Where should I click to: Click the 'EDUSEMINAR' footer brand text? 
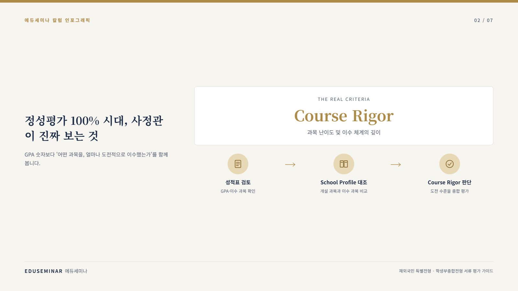[x=44, y=271]
